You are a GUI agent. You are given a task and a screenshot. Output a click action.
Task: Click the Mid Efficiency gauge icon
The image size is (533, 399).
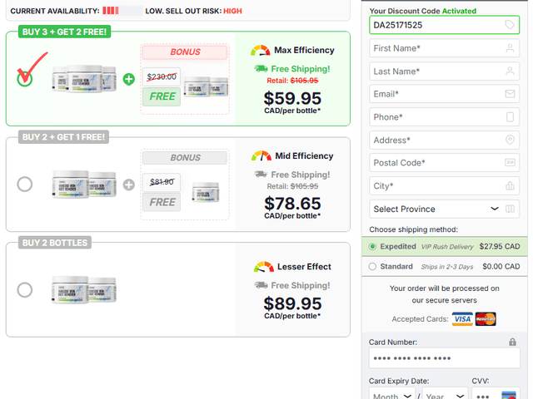pos(261,156)
